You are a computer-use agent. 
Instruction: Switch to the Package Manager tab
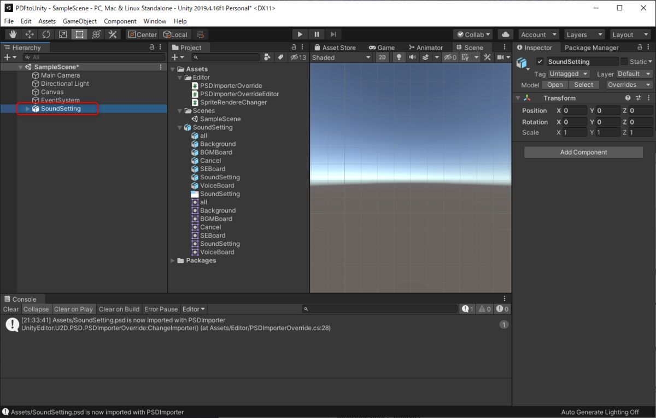click(591, 48)
